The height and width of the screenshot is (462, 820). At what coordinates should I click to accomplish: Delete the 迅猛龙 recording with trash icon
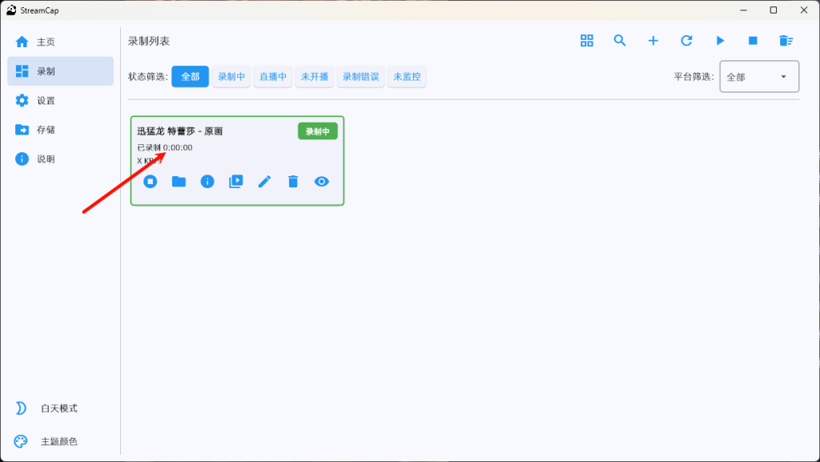292,182
